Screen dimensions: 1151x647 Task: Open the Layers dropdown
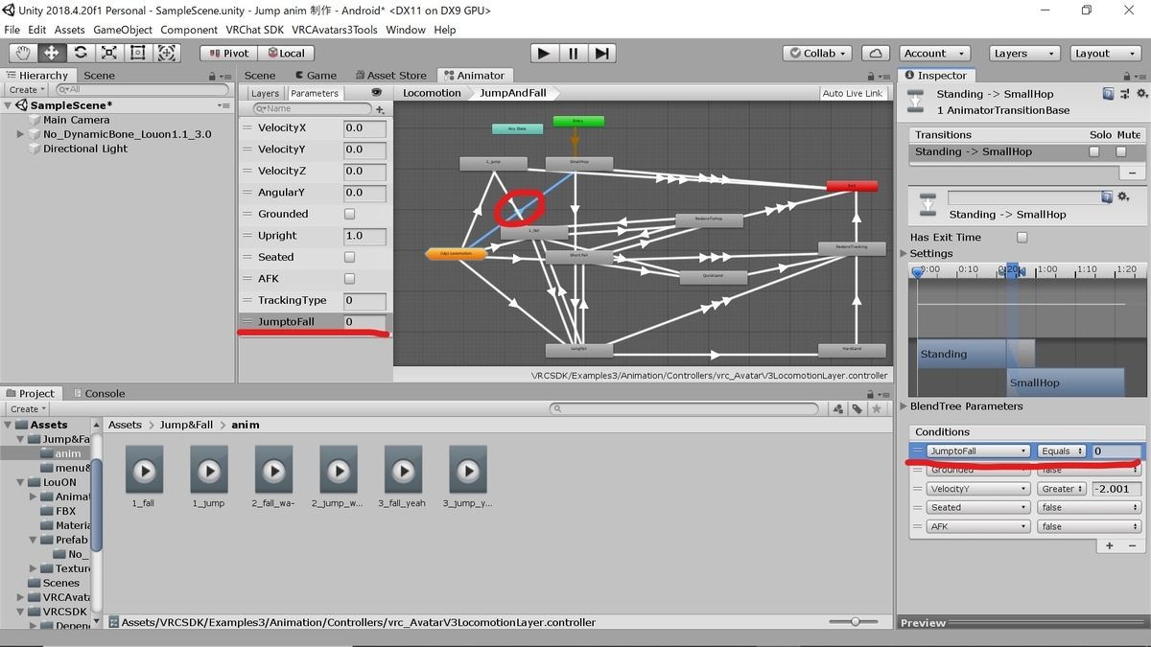tap(1025, 54)
